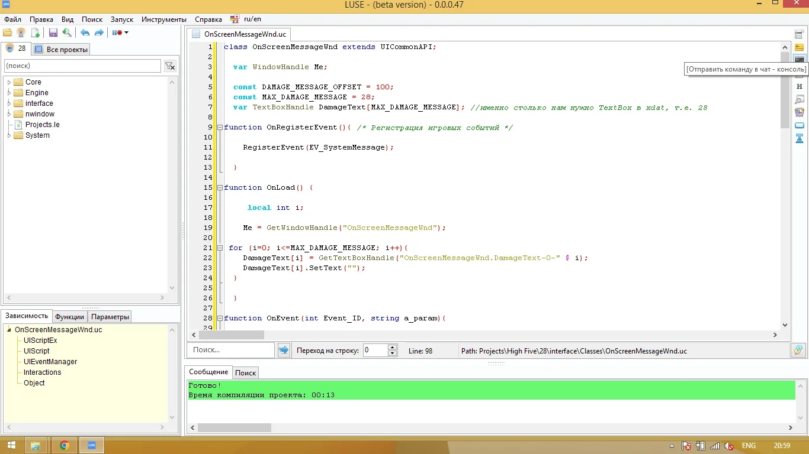This screenshot has width=809, height=454.
Task: Open the send command to console icon
Action: click(x=800, y=60)
